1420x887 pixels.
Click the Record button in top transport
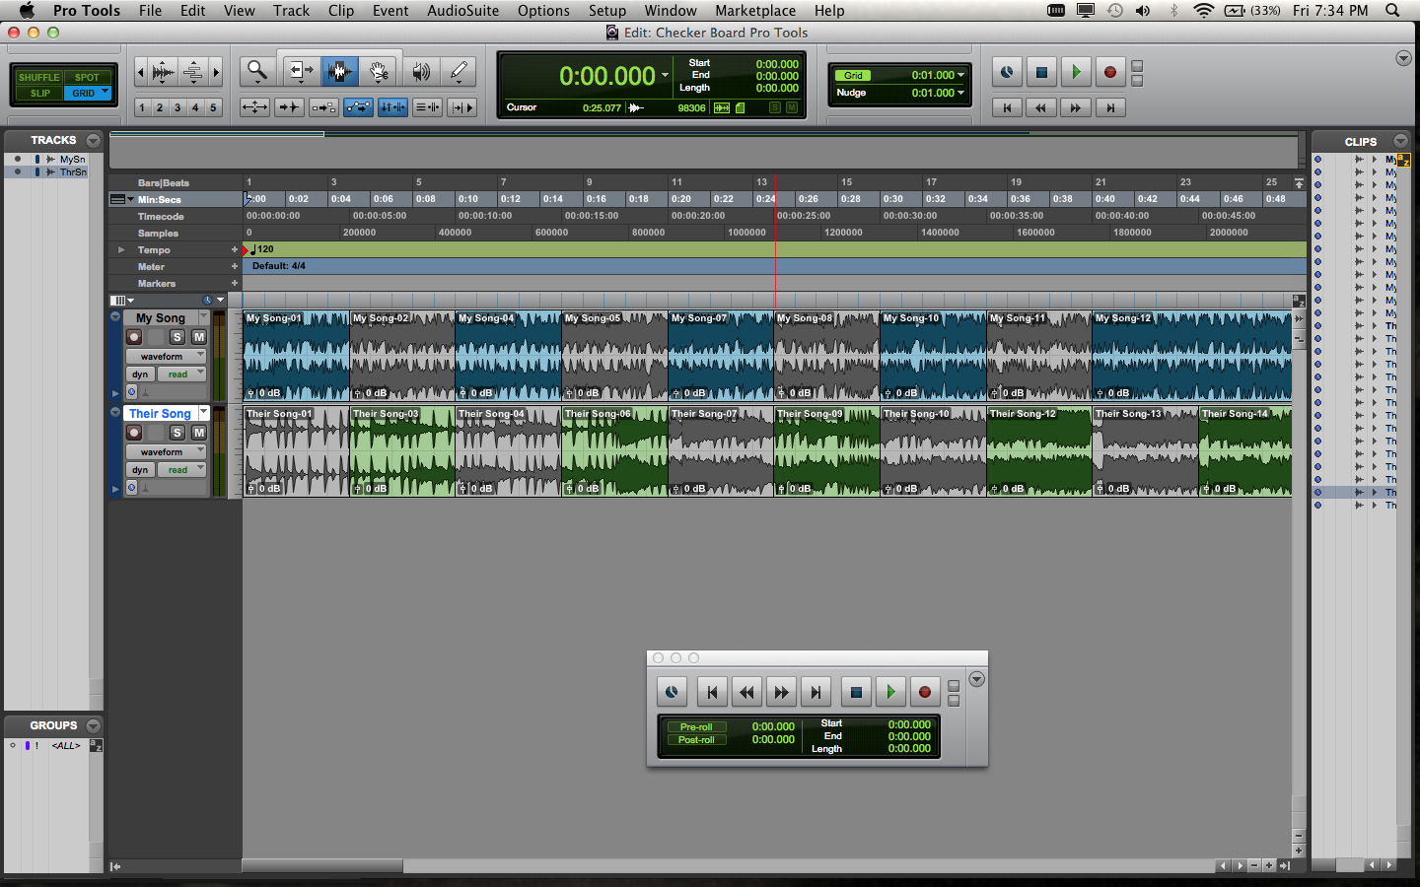1109,72
